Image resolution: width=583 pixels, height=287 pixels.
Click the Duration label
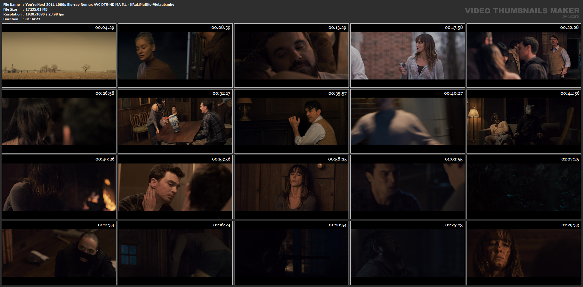coord(11,19)
